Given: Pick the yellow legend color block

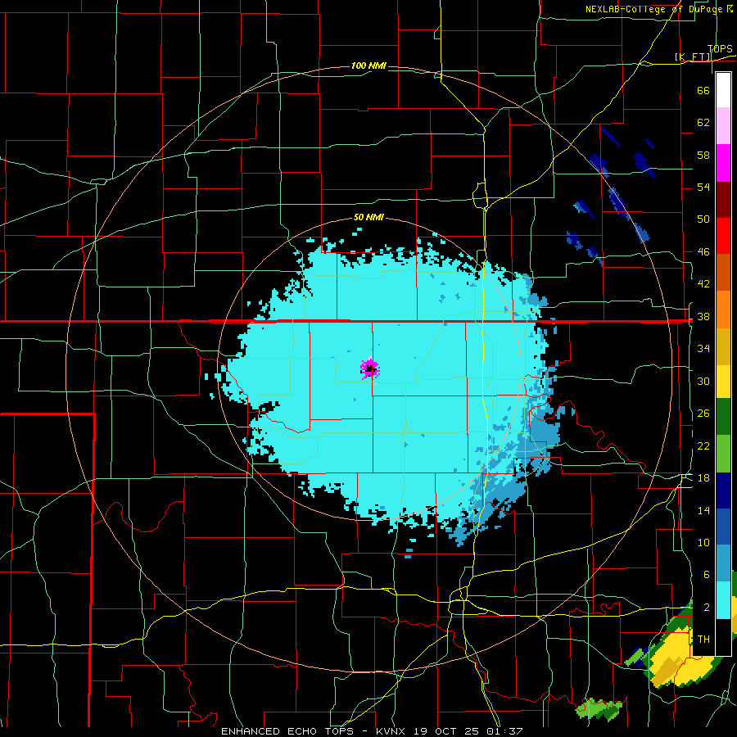Looking at the screenshot, I should [723, 381].
